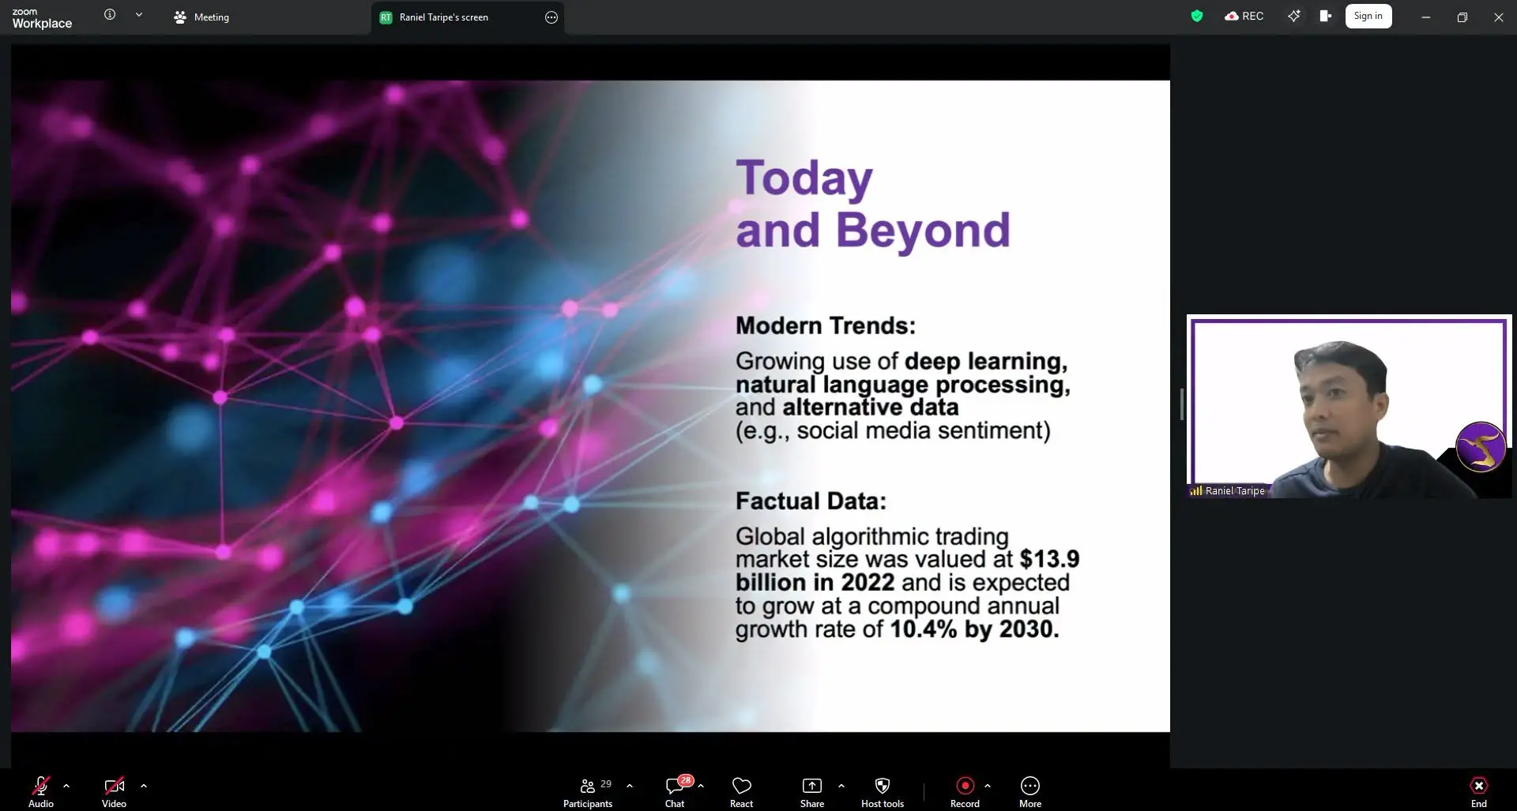Image resolution: width=1517 pixels, height=811 pixels.
Task: Turn on the Video camera
Action: 114,791
